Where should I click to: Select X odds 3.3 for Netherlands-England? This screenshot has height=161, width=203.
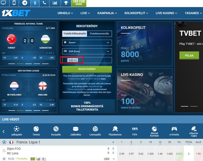pyautogui.click(x=29, y=105)
